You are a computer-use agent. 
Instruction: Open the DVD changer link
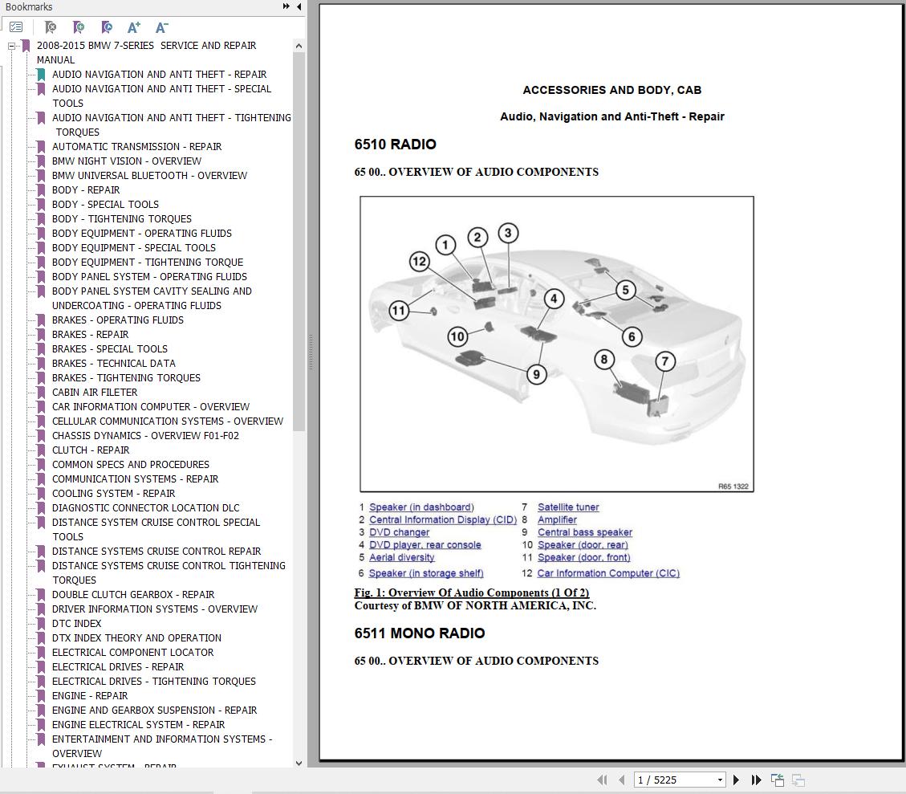pos(400,532)
